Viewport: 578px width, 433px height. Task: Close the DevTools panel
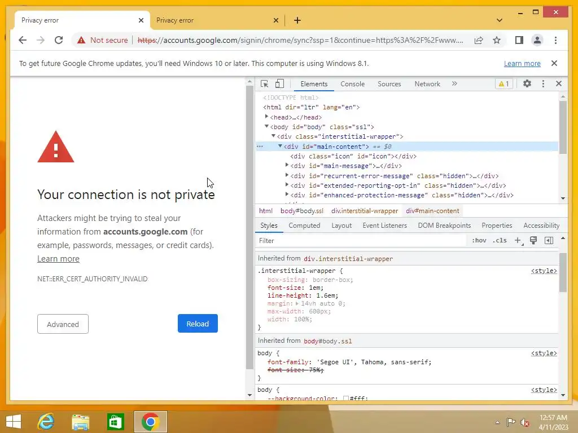pos(559,83)
